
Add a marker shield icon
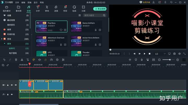pos(136,60)
